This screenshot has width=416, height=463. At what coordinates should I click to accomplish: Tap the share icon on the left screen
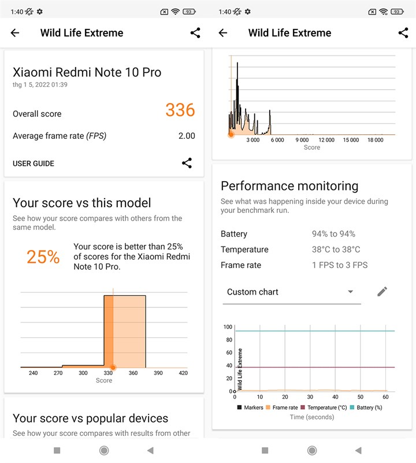click(195, 33)
